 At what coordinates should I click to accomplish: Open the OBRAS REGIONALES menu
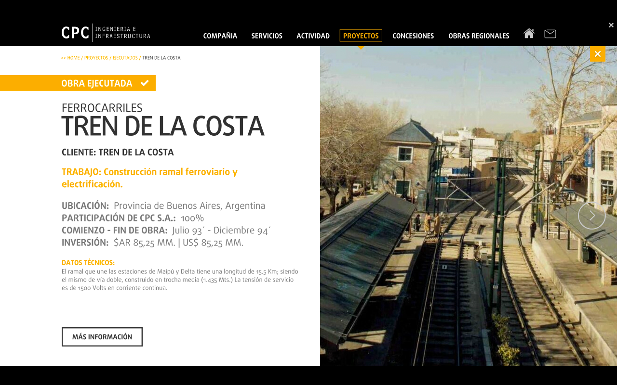click(479, 36)
